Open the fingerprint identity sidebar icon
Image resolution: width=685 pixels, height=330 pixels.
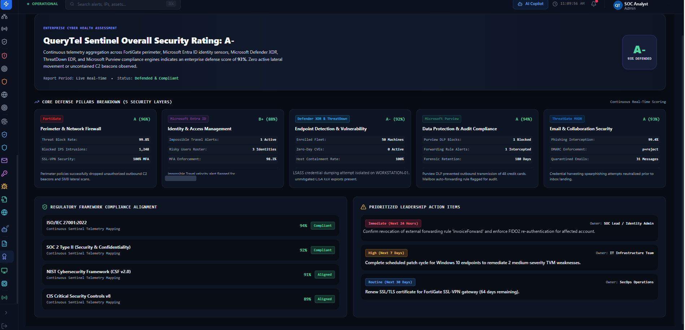[x=4, y=122]
